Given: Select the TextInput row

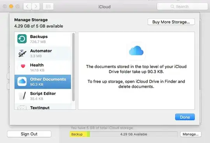Looking at the screenshot, I should pyautogui.click(x=43, y=106).
